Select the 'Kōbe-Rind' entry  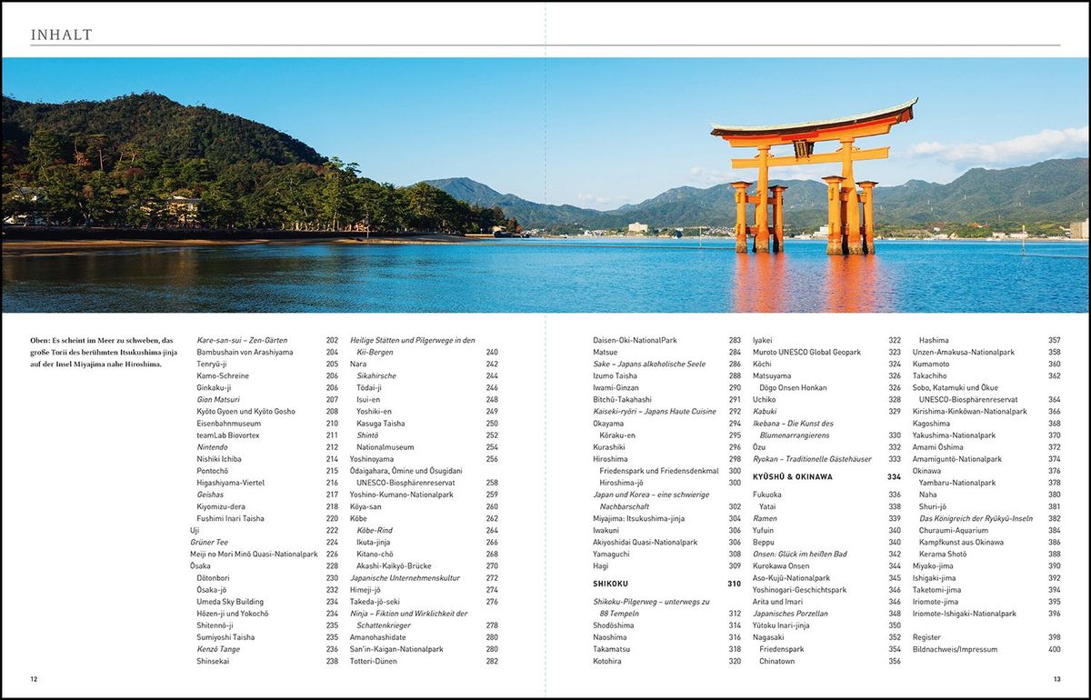click(375, 530)
